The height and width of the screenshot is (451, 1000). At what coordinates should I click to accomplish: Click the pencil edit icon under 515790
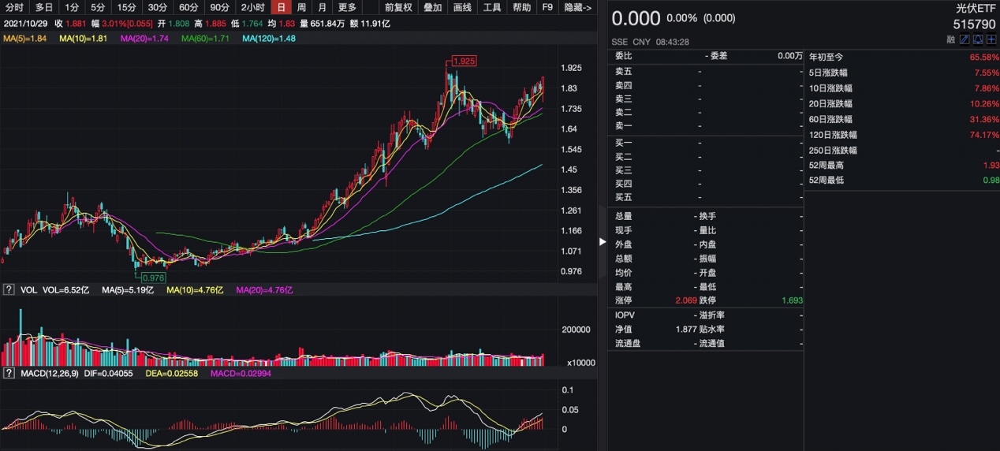click(965, 39)
